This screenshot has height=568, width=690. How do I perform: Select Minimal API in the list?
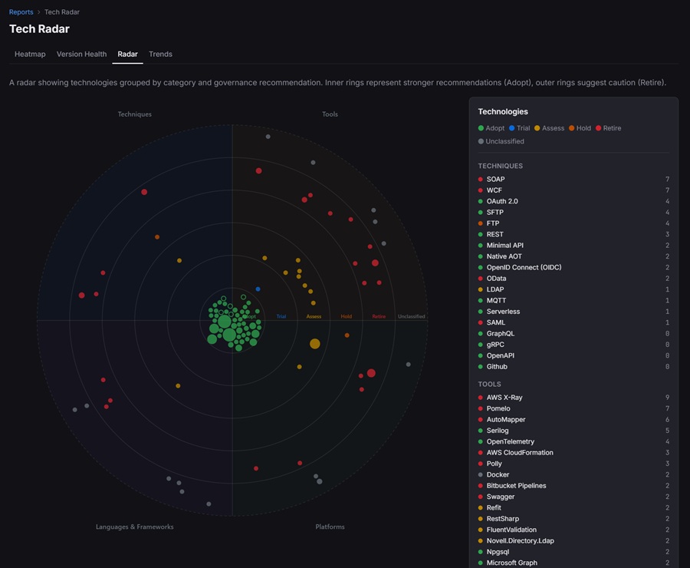[x=573, y=246]
